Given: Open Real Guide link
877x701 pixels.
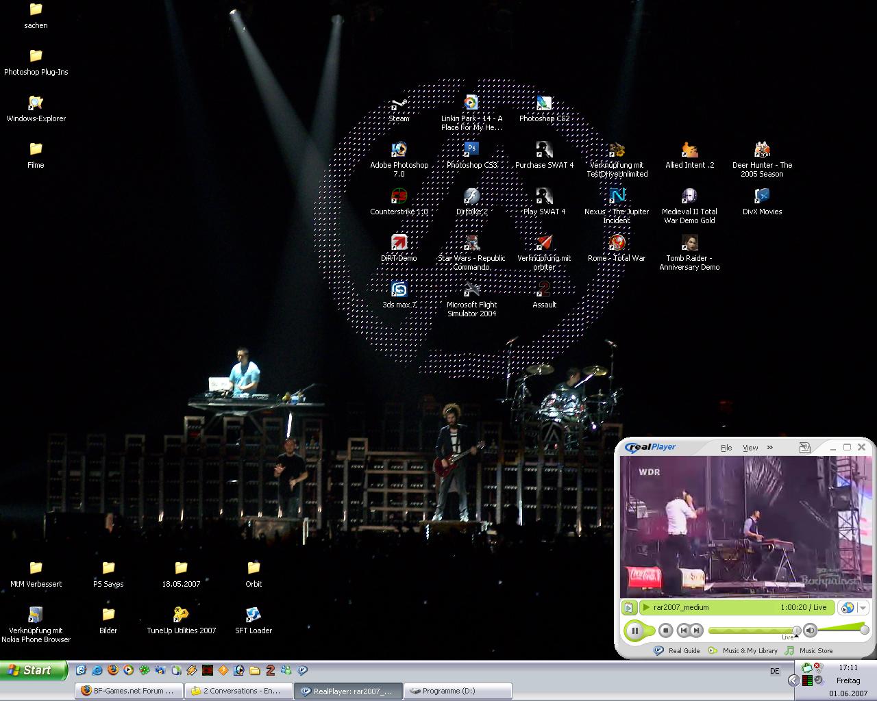Looking at the screenshot, I should point(677,651).
